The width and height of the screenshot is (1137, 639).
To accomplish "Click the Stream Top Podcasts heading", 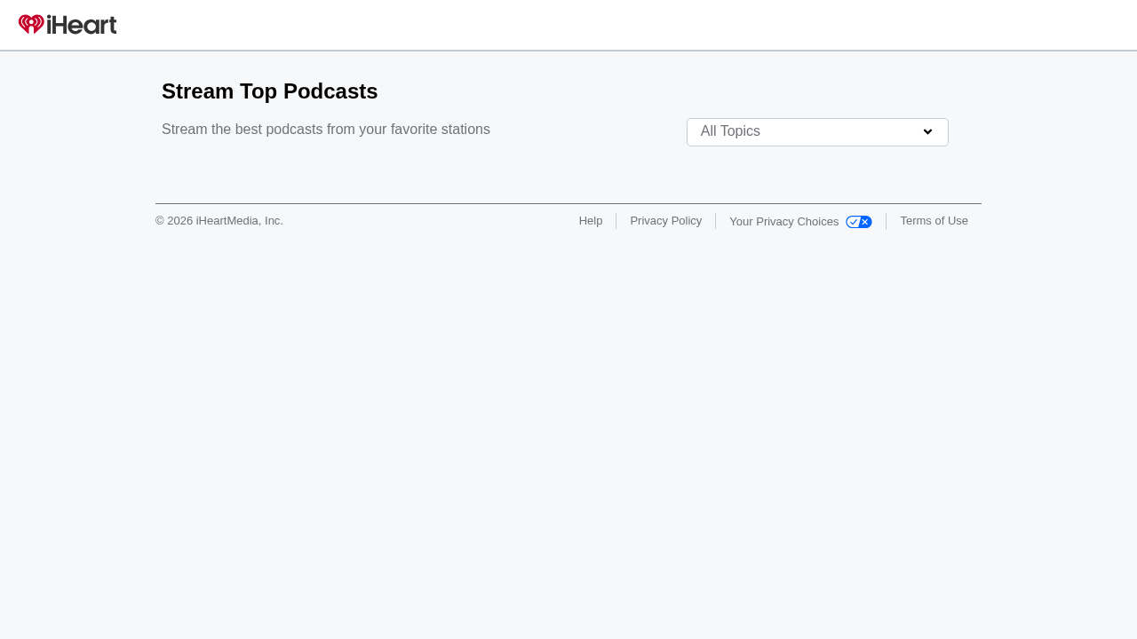I will coord(269,91).
